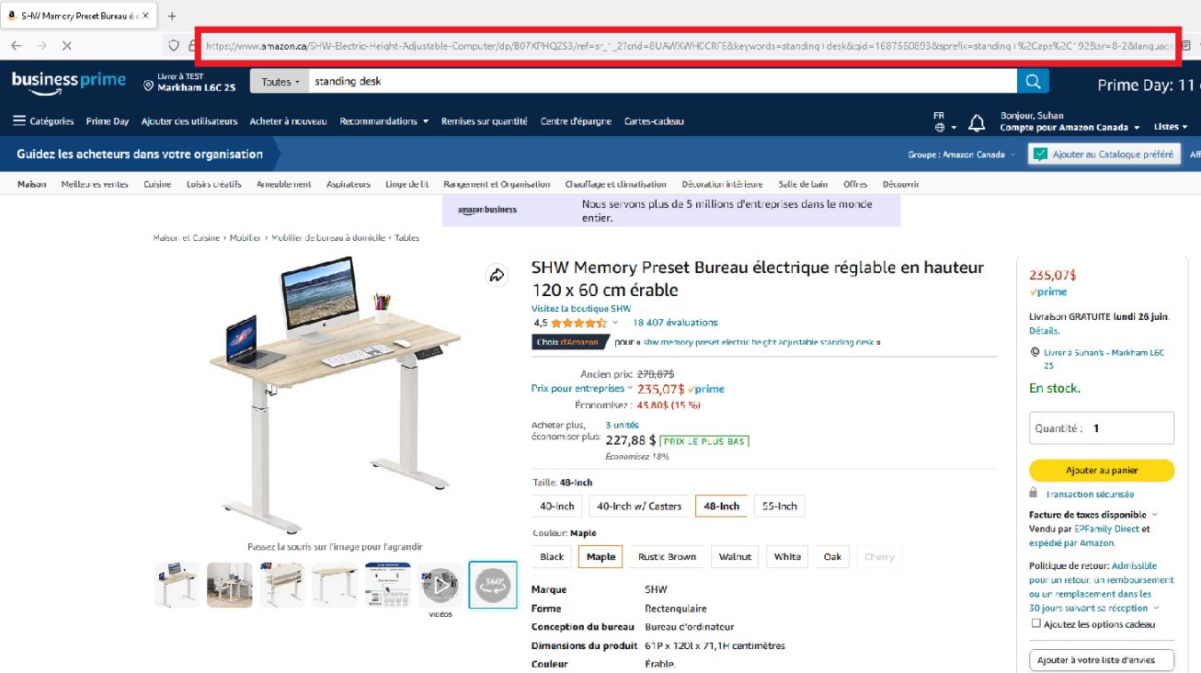Open a new browser tab with the plus icon
The image size is (1201, 673).
(x=172, y=16)
